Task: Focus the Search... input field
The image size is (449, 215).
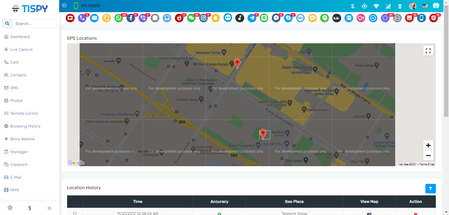Action: (35, 24)
